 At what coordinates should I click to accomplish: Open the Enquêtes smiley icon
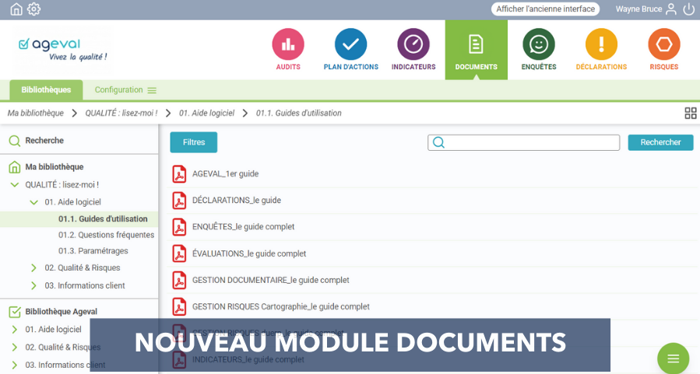click(539, 44)
